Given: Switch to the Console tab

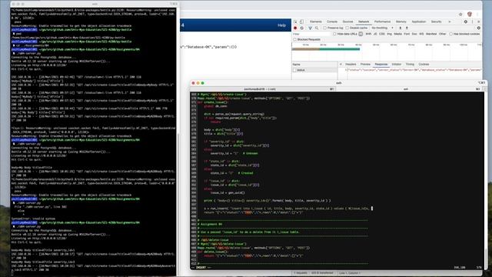Looking at the screenshot, I should pos(332,22).
